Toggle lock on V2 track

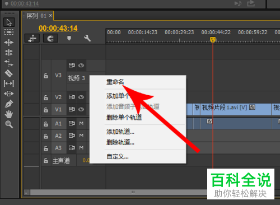(x=46, y=97)
